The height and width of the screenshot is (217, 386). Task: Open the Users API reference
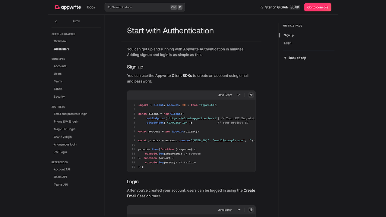[60, 177]
